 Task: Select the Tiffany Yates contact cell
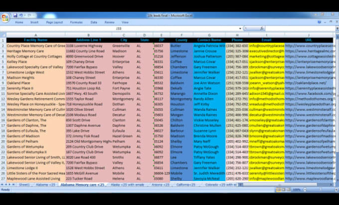209,157
